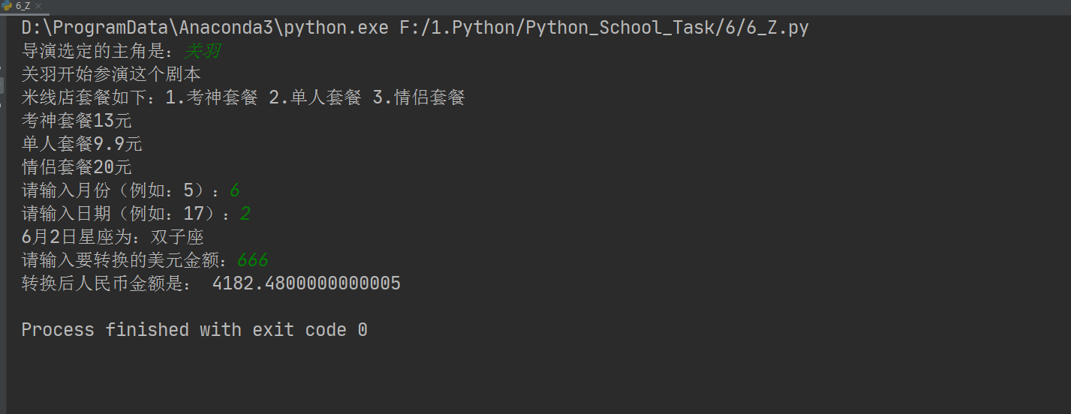Close the 6_Z run tab
The image size is (1071, 414).
pos(38,5)
